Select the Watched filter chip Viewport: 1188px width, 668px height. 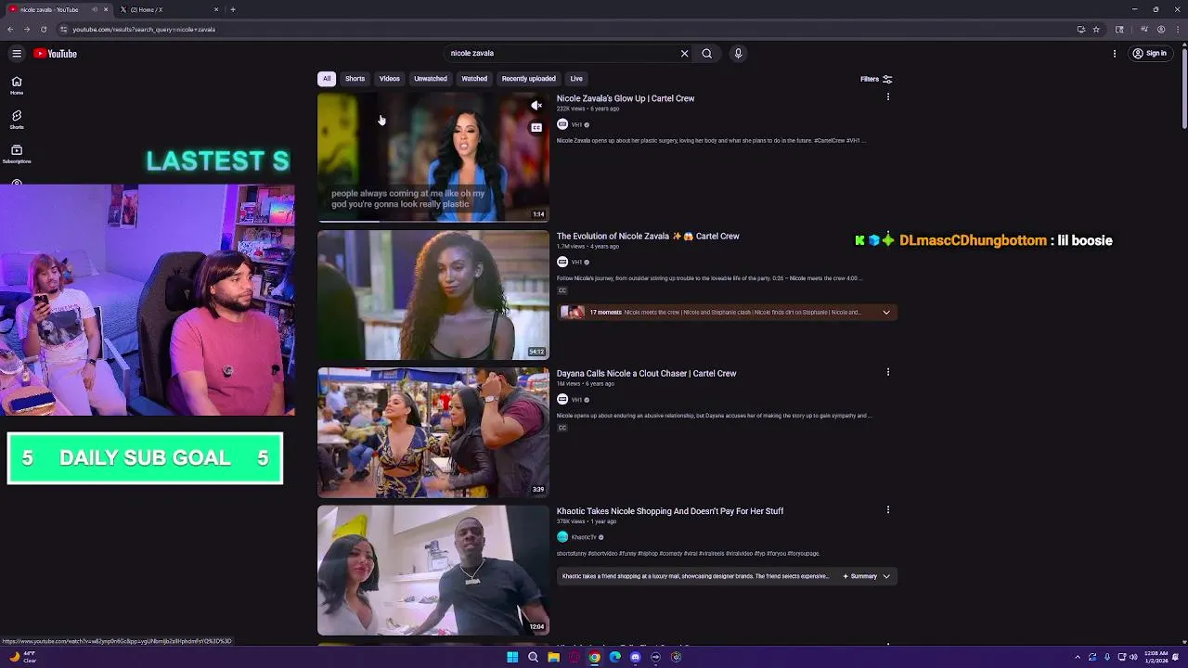tap(474, 79)
